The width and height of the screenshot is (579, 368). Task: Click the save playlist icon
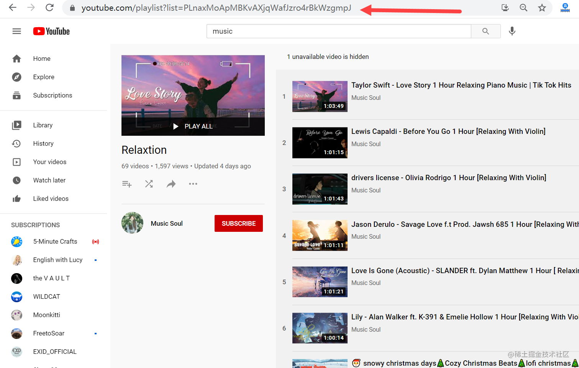(127, 184)
